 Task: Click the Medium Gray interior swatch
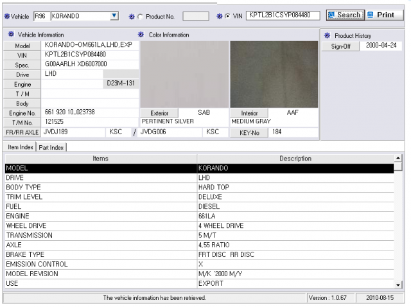coord(274,75)
